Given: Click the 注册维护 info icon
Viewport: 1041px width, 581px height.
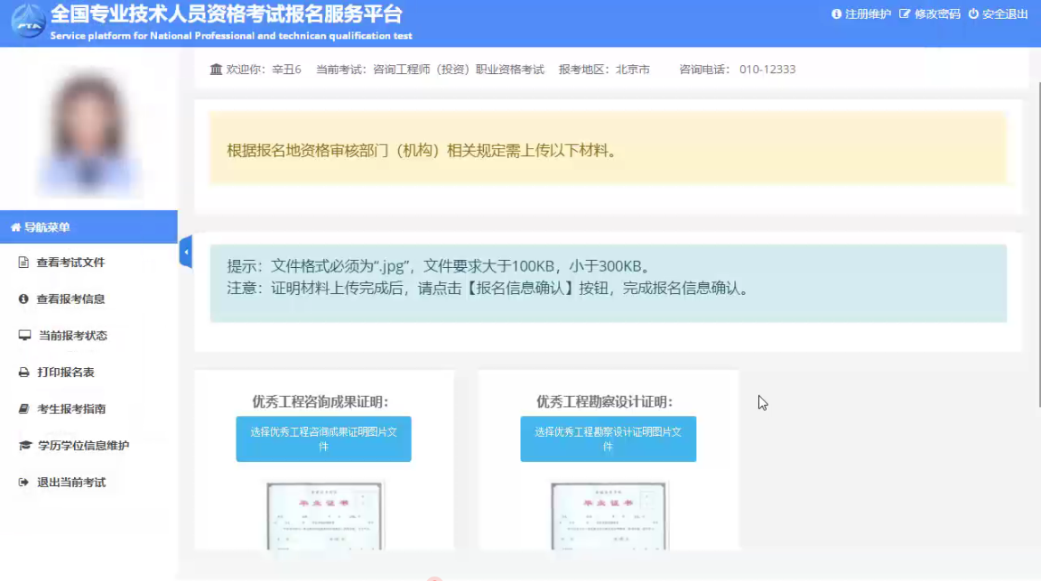Looking at the screenshot, I should pos(836,14).
